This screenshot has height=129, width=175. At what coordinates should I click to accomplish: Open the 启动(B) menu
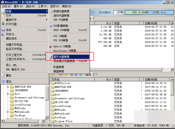tap(30, 6)
